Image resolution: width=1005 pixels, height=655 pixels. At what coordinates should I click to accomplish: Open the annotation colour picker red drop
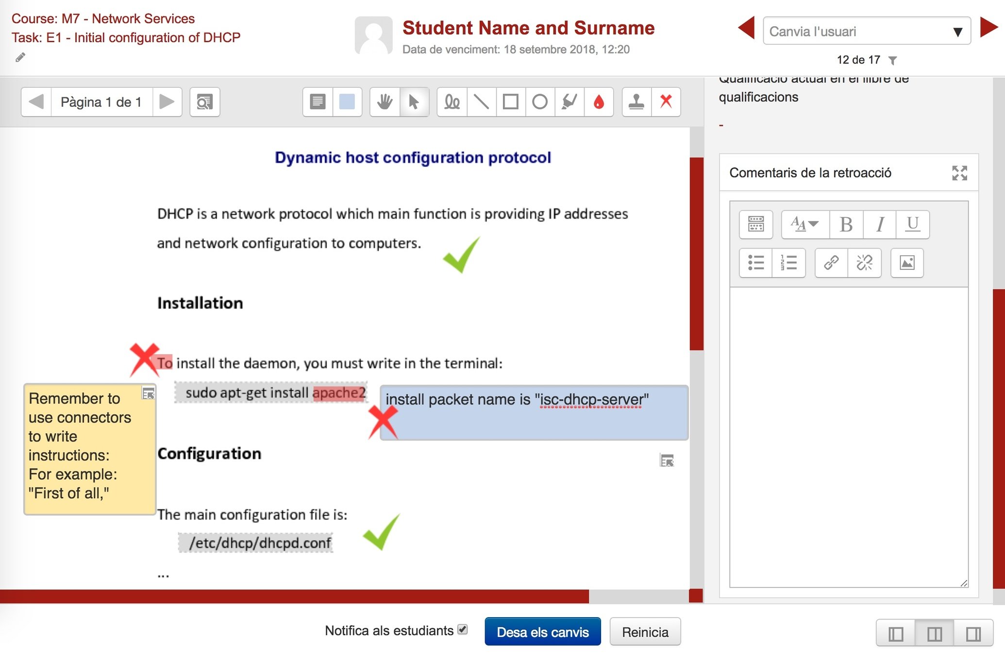click(x=599, y=102)
